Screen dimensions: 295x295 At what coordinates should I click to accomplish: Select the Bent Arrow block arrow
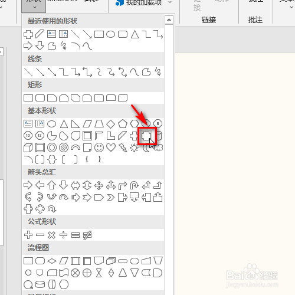pos(123,185)
